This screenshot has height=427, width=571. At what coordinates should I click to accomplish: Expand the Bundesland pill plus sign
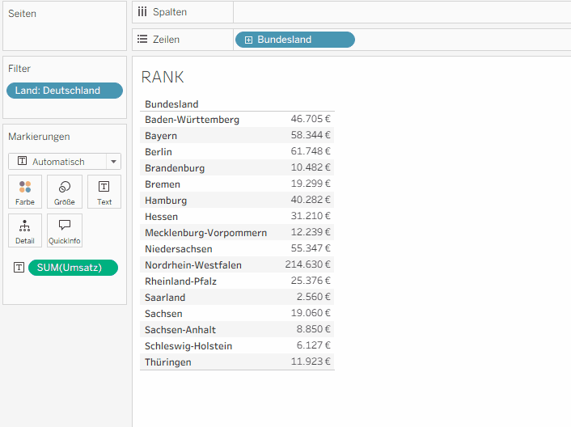coord(248,40)
